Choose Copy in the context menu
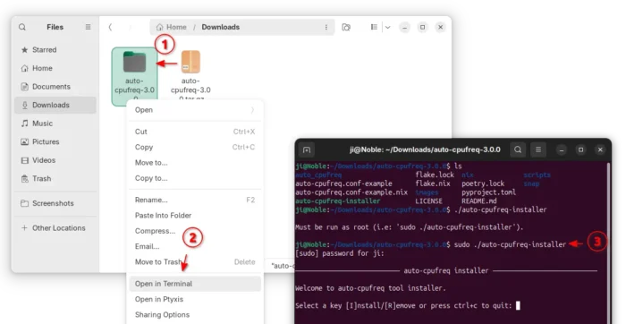626x324 pixels. (x=195, y=148)
